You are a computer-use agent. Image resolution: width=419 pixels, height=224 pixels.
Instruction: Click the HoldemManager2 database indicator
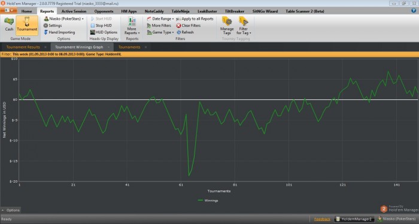click(354, 219)
